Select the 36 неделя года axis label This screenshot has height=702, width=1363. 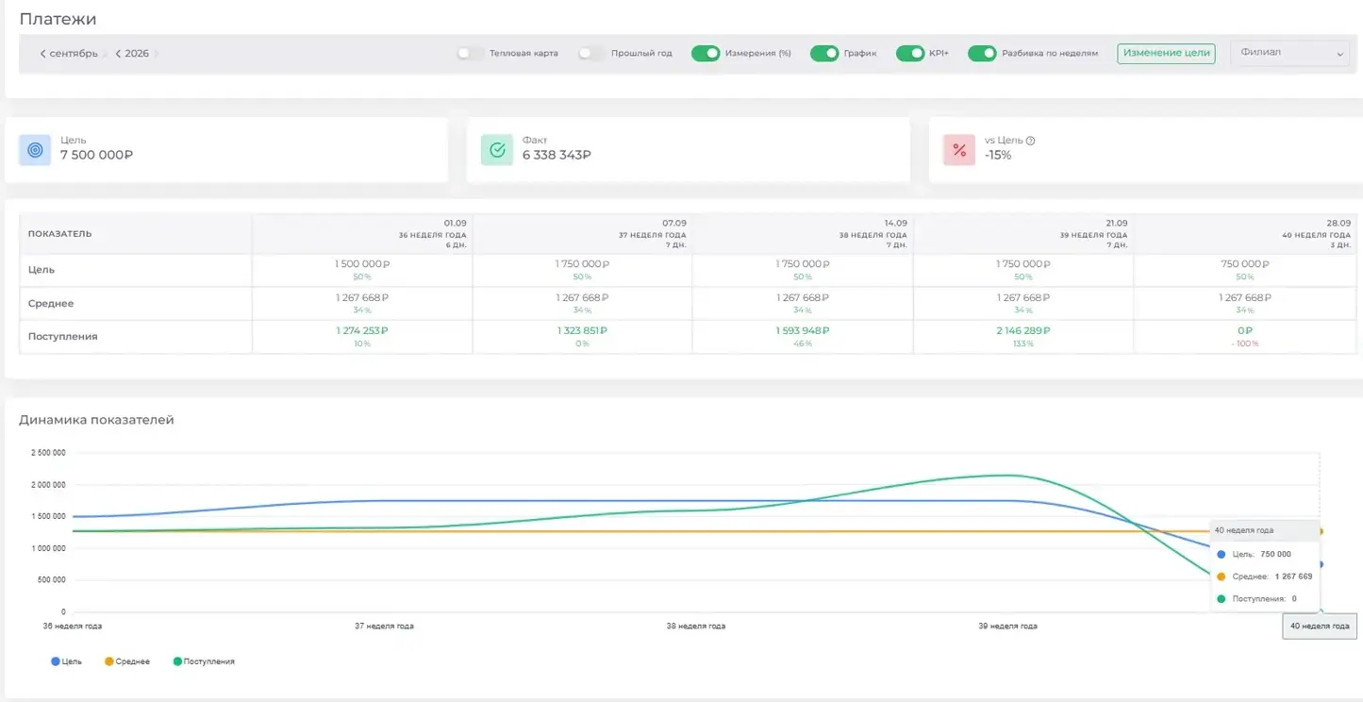(x=73, y=626)
